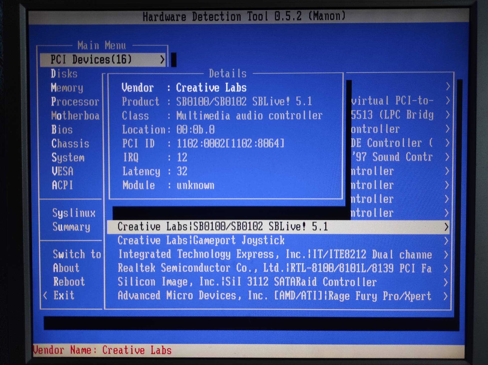The image size is (488, 365).
Task: Open the Bios menu entry
Action: coord(62,130)
